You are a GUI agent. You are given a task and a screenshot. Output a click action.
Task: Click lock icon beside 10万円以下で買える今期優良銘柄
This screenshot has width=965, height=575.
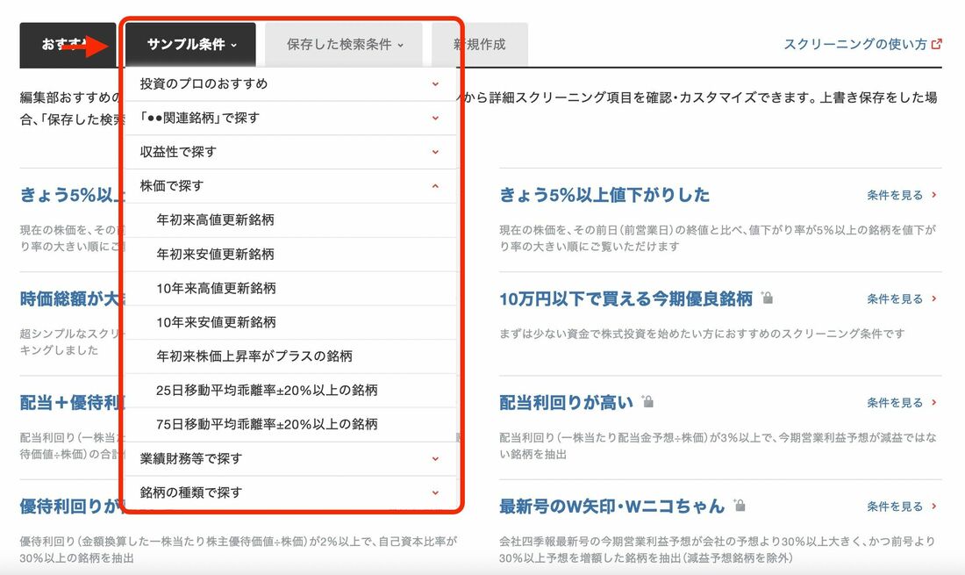coord(767,298)
